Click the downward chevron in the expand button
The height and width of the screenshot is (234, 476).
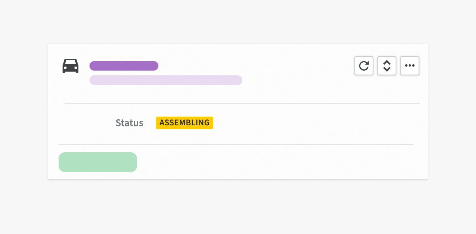(387, 69)
